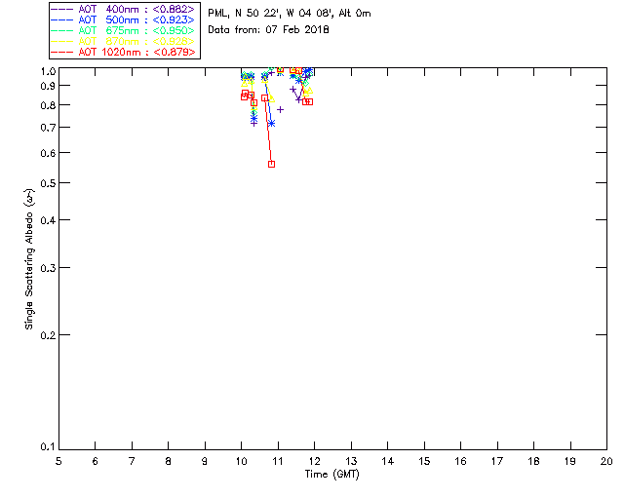Click x-axis tick label 17

497,461
